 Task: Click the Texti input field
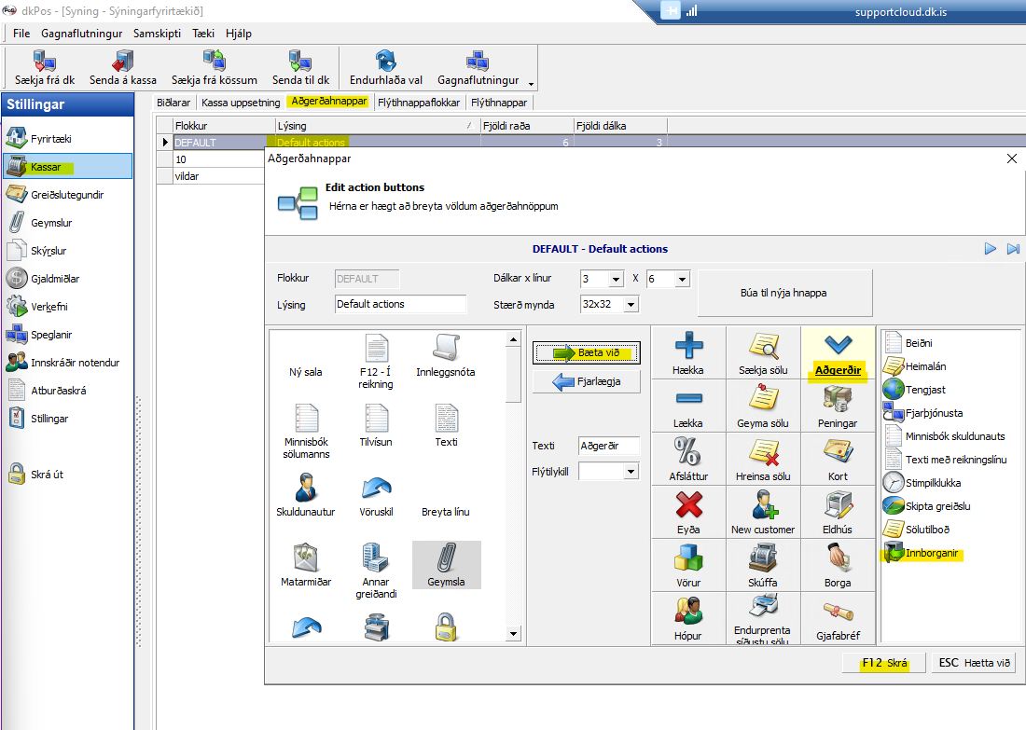pos(608,446)
